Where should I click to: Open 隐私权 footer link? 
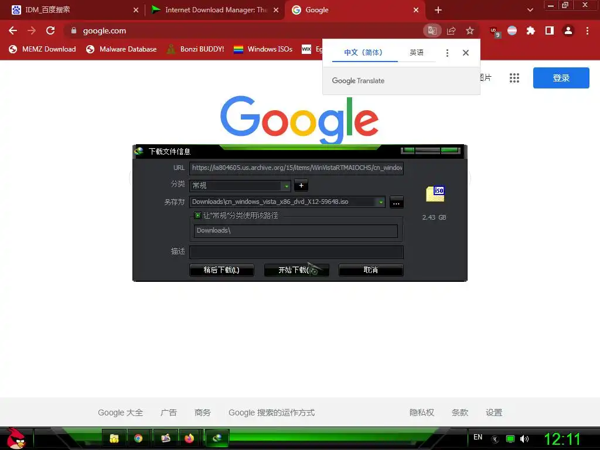[x=422, y=412]
